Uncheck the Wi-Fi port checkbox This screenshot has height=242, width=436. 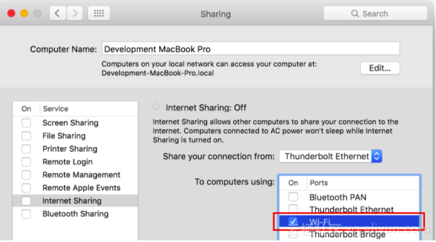click(293, 221)
